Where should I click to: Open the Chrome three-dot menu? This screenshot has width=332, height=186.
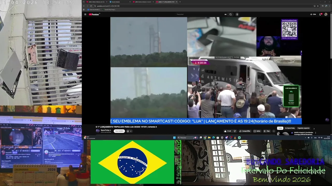click(x=330, y=6)
